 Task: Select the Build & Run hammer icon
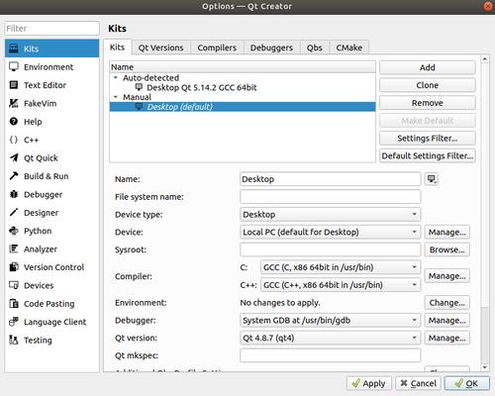(14, 176)
